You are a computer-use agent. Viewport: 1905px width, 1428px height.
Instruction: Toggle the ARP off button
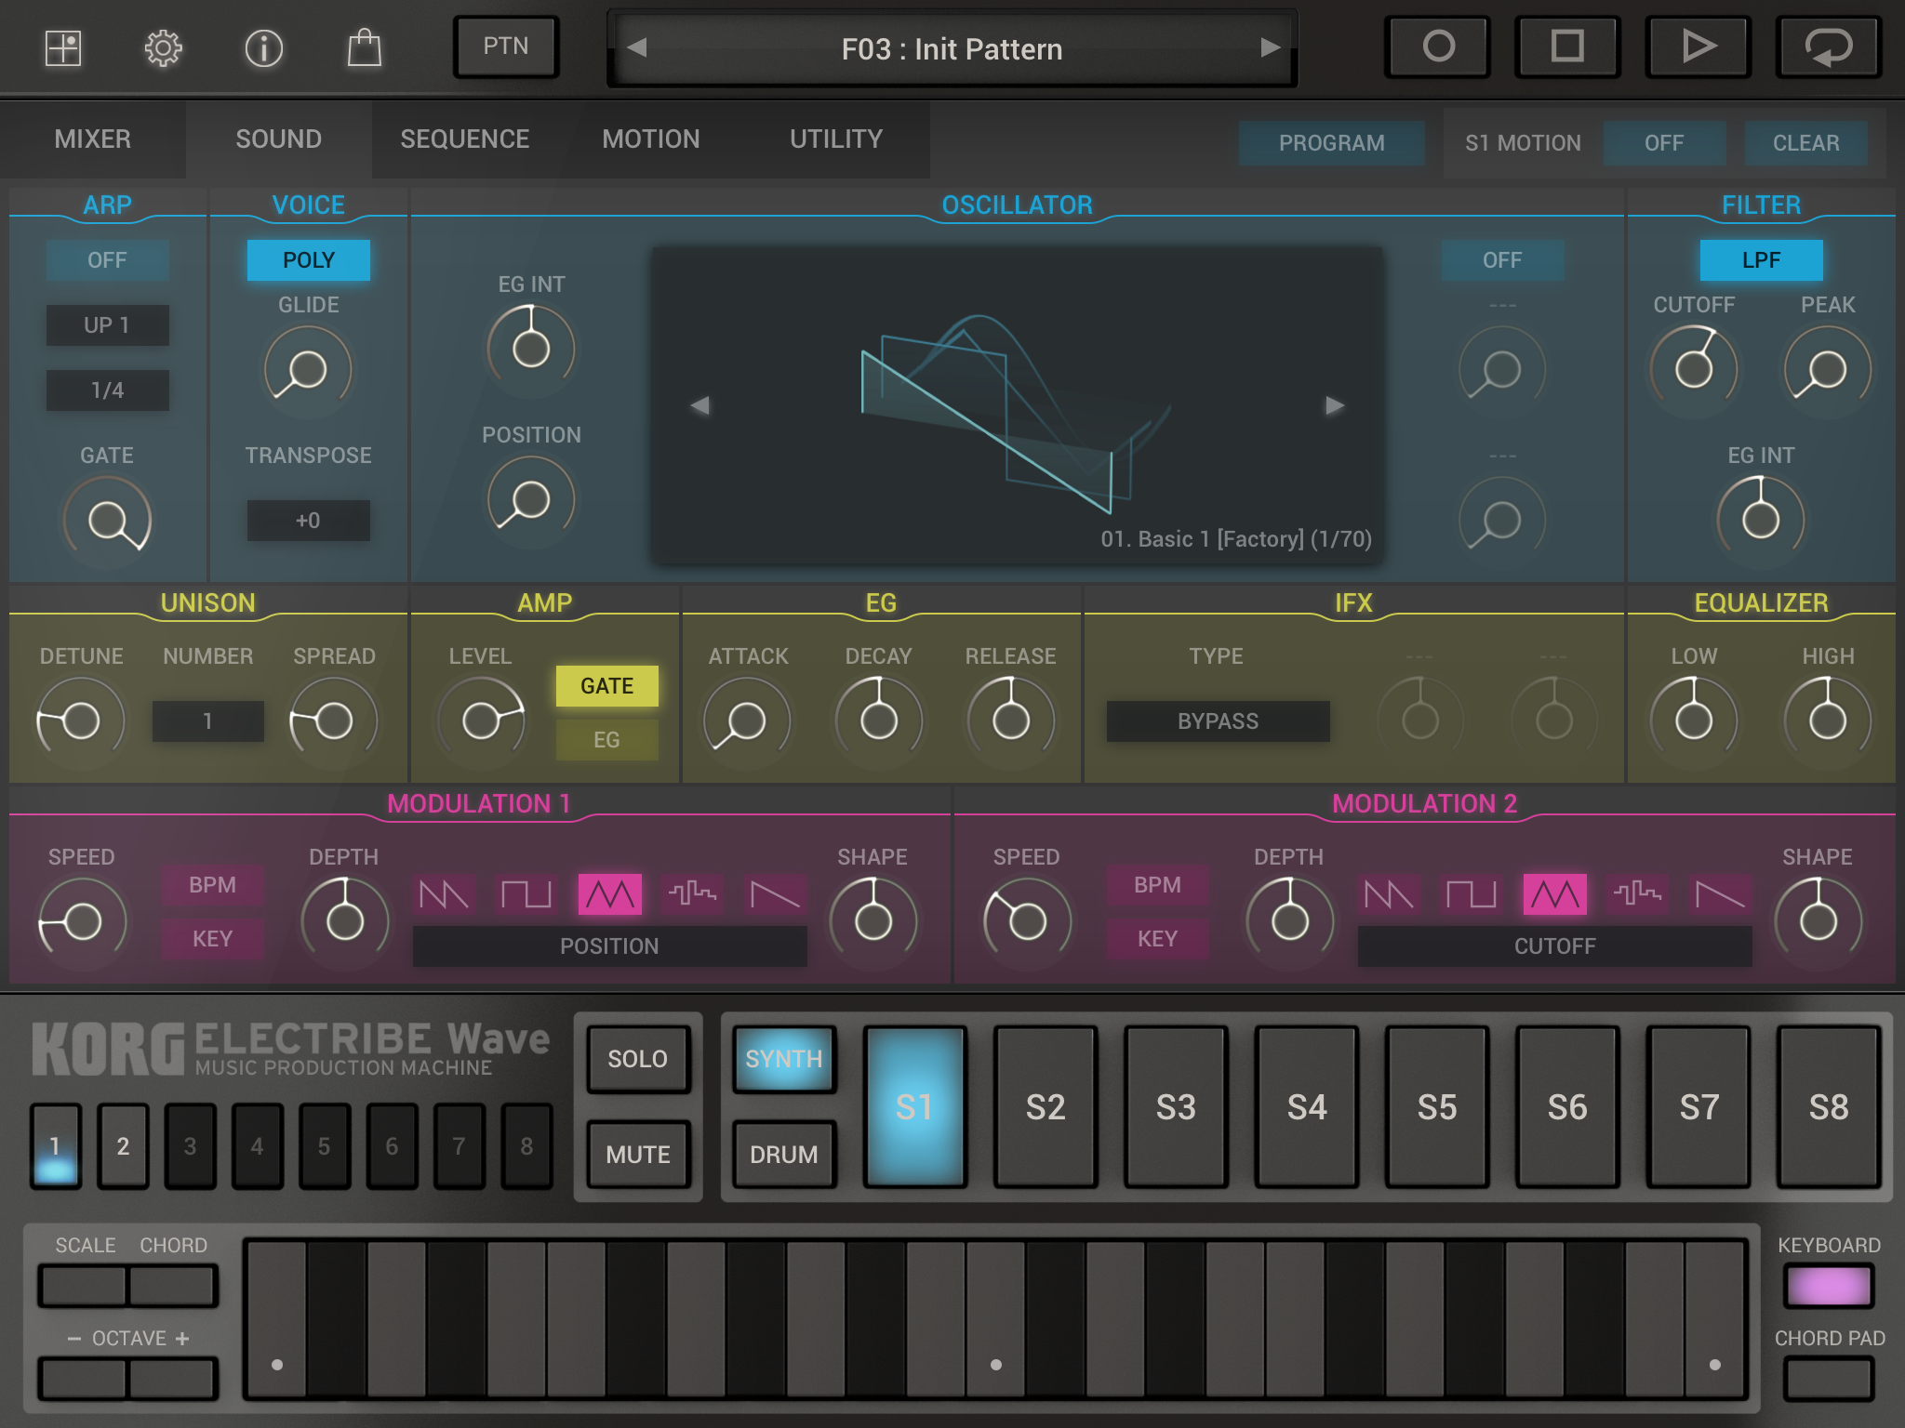click(107, 260)
